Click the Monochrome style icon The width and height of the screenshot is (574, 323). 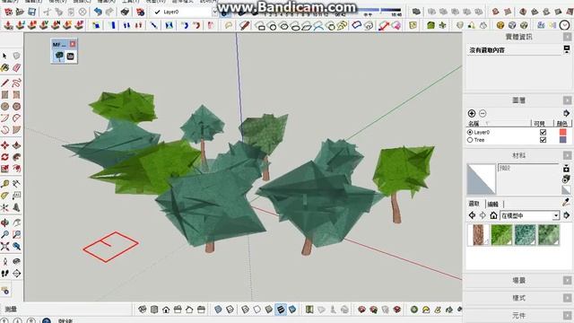coord(292,310)
